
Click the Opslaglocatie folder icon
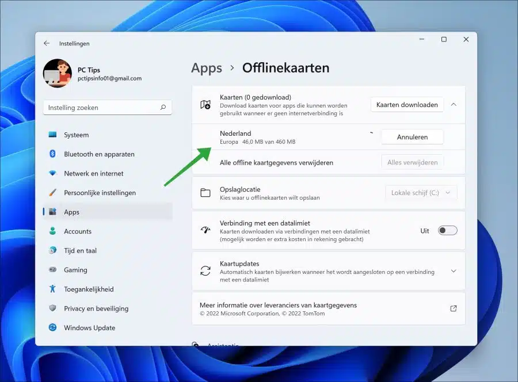(x=205, y=193)
